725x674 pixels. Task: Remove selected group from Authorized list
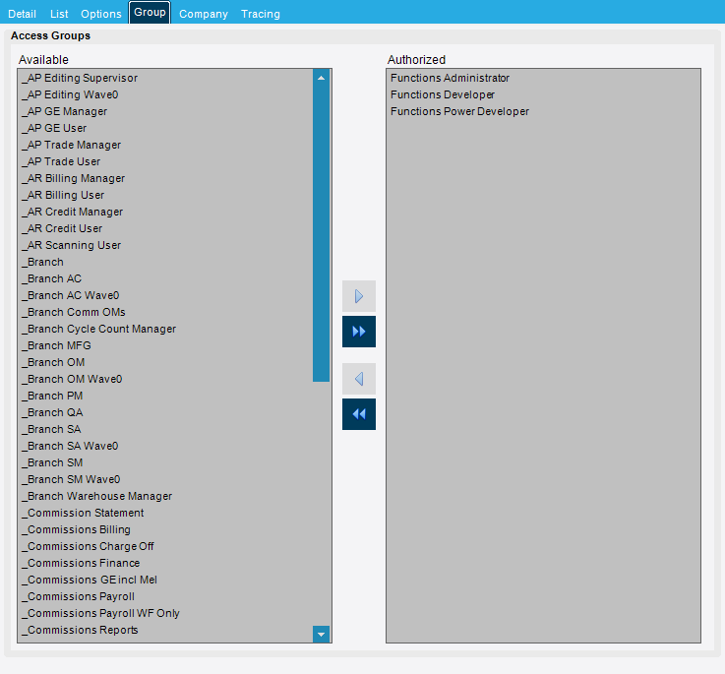pyautogui.click(x=359, y=379)
